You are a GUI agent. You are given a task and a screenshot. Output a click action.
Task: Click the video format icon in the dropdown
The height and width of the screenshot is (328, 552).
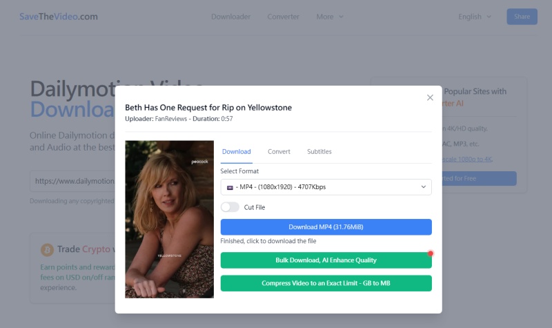pos(230,187)
